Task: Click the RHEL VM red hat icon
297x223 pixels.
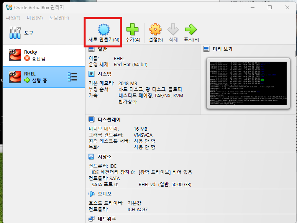Action: [x=15, y=77]
